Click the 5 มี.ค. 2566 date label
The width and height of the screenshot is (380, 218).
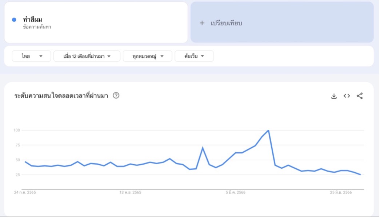coord(236,192)
